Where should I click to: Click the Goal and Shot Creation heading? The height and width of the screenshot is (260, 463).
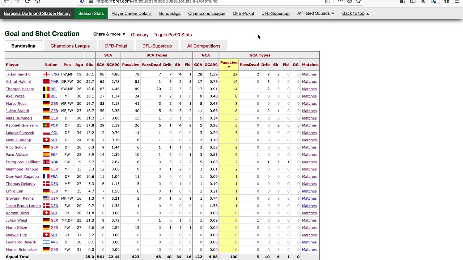pyautogui.click(x=42, y=34)
